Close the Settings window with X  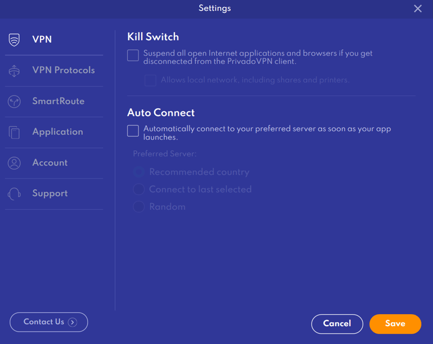click(x=418, y=9)
